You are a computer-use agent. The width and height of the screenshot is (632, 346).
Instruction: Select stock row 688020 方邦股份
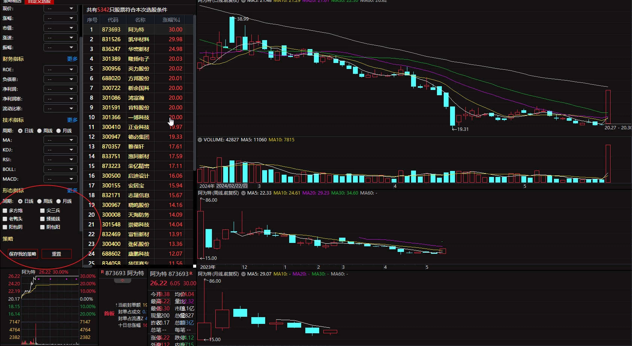[139, 78]
